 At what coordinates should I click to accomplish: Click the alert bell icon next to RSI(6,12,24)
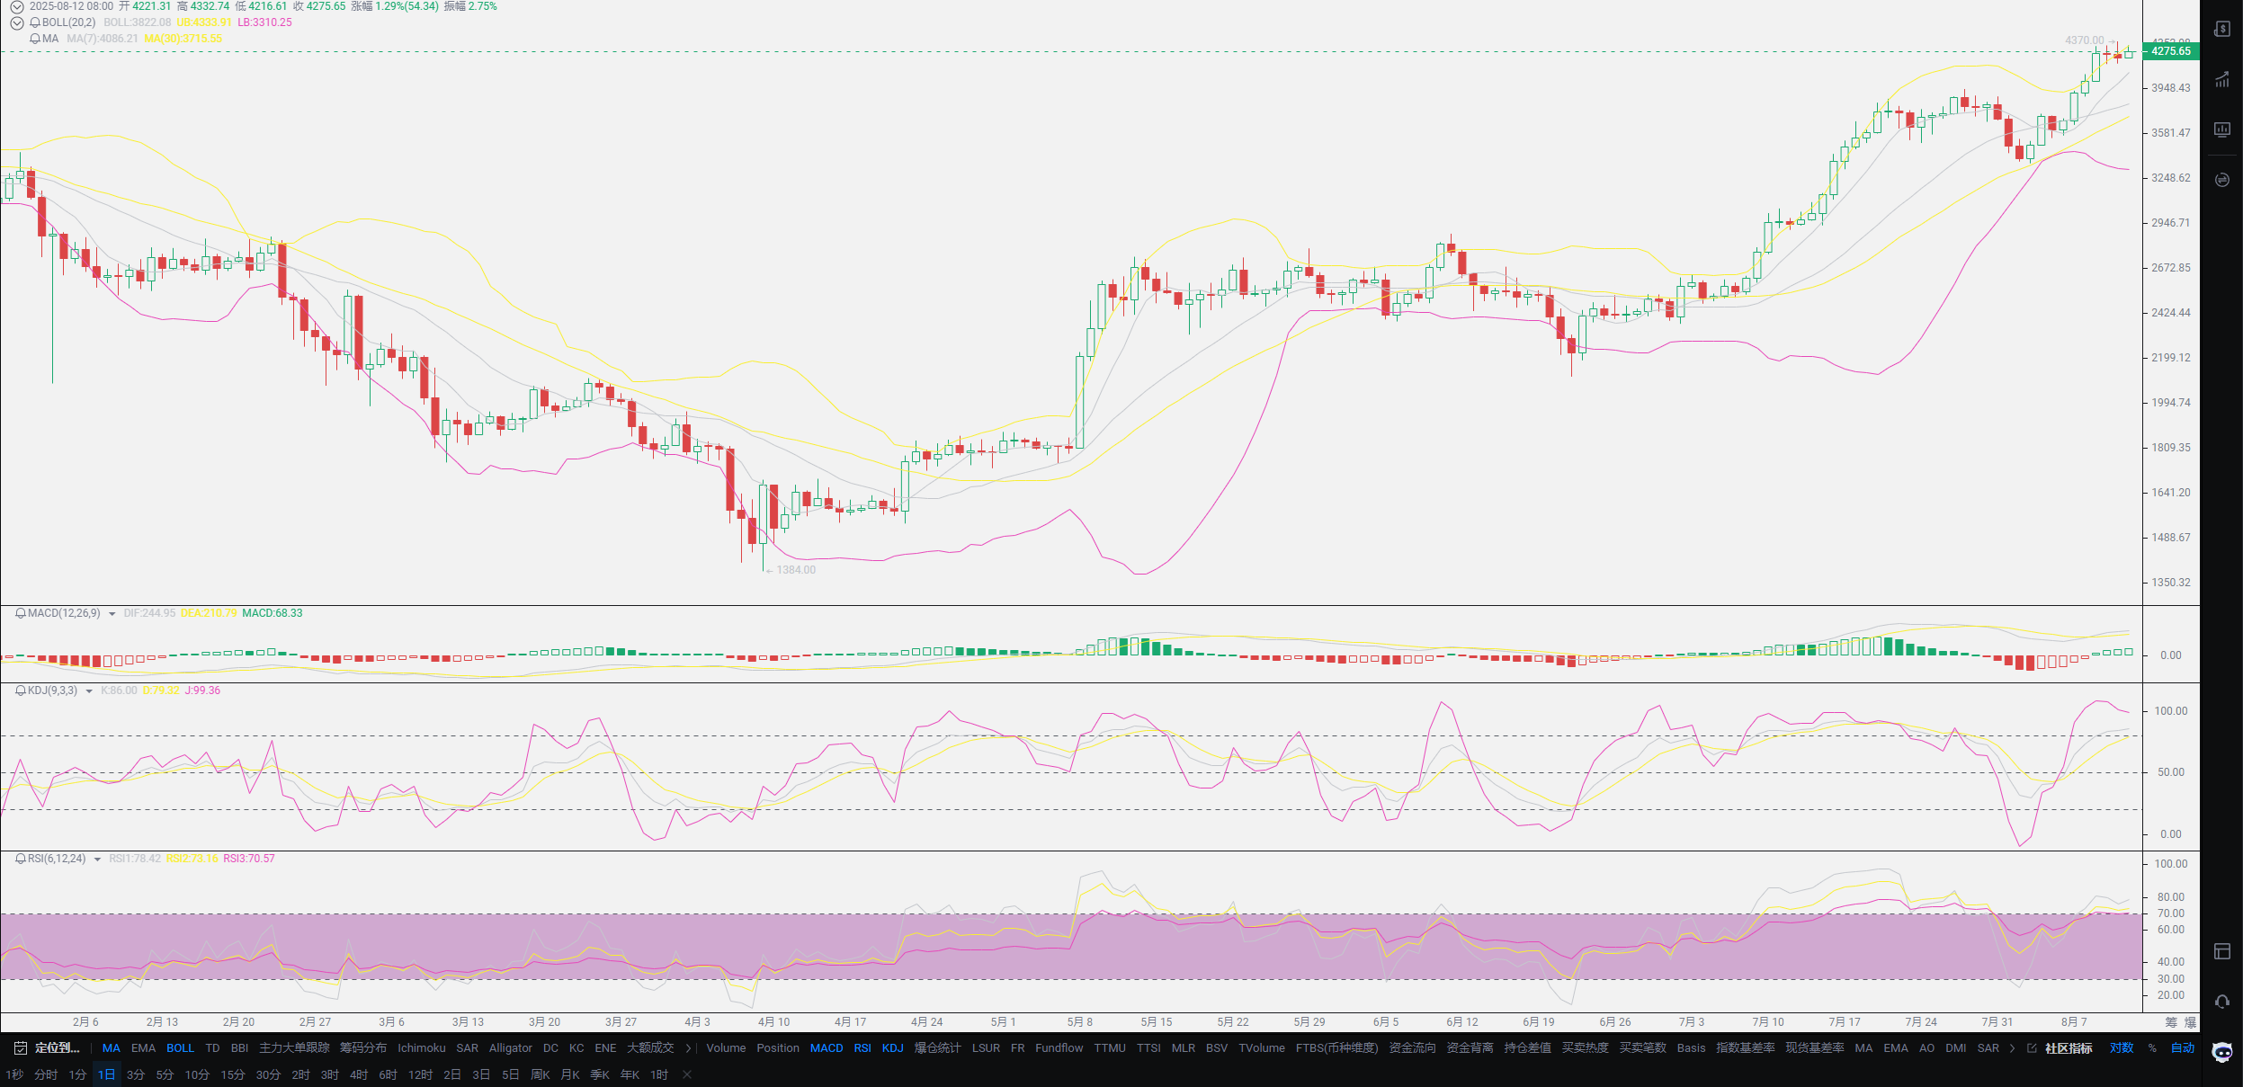coord(21,859)
